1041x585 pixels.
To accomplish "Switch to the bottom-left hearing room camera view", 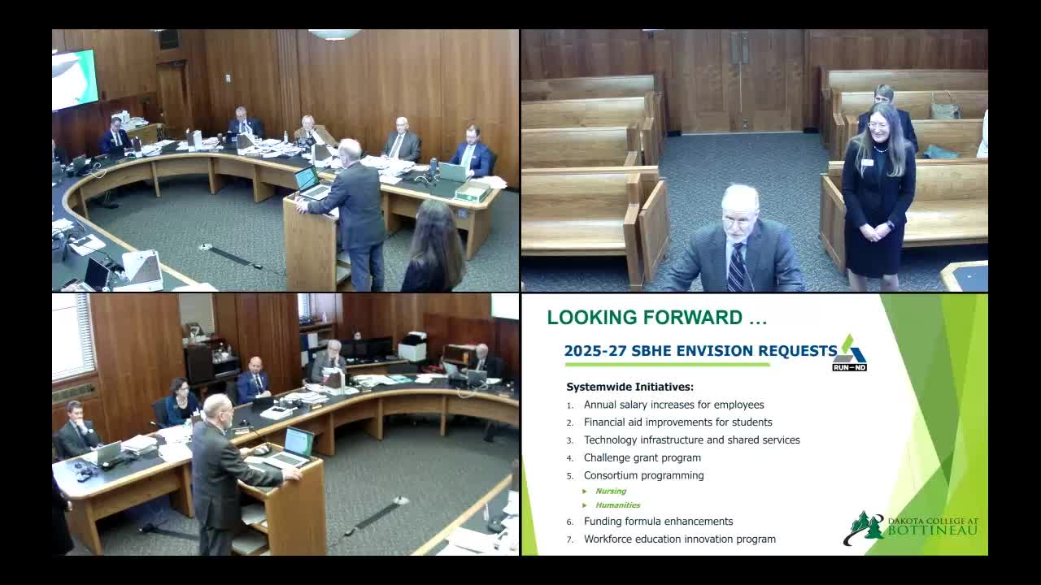I will click(285, 425).
